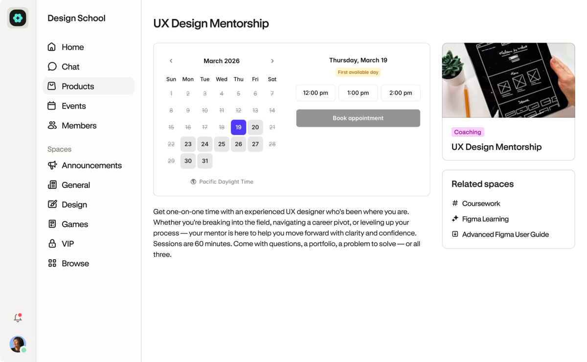Select the 1:00 pm time slot

click(x=358, y=93)
